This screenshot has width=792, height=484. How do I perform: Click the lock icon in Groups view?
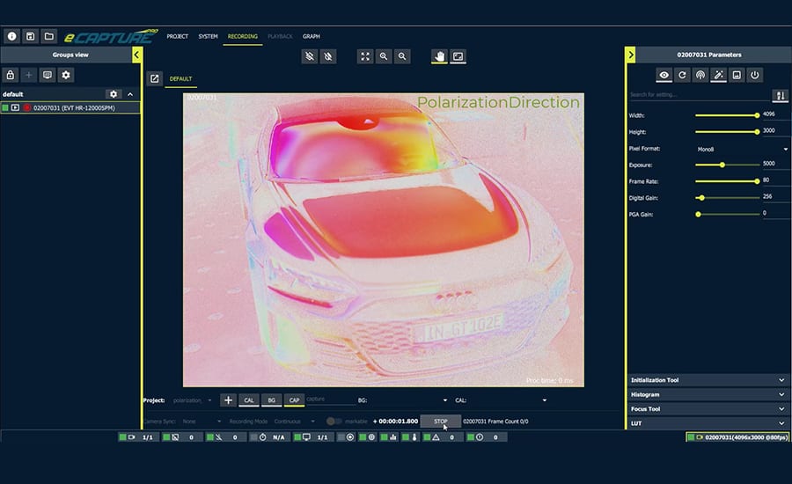pyautogui.click(x=10, y=76)
